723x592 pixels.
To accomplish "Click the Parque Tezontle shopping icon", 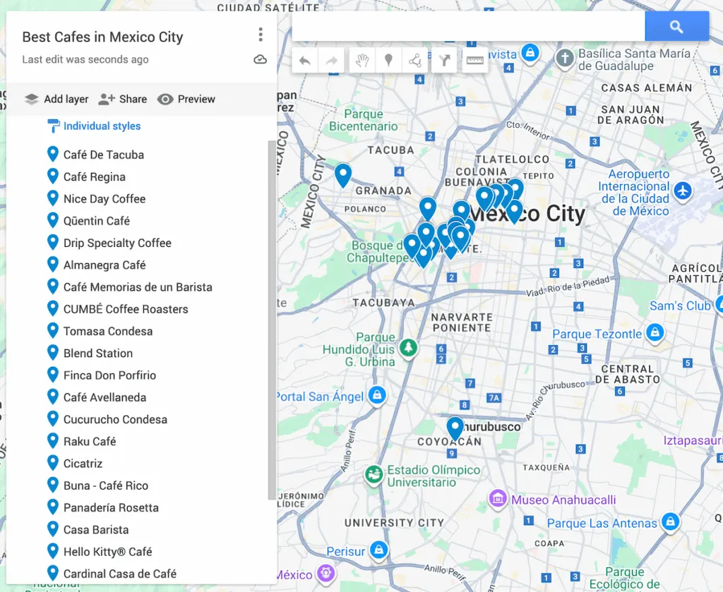I will click(655, 332).
